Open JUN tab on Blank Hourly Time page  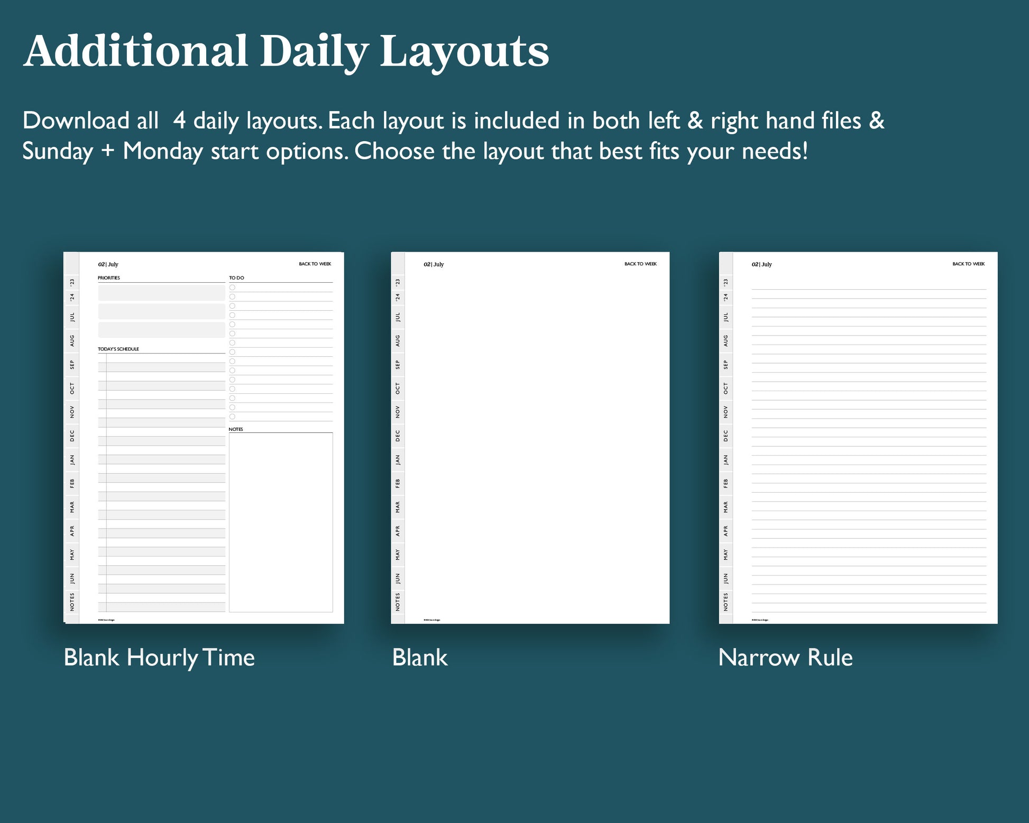(x=72, y=578)
